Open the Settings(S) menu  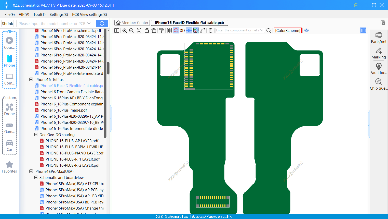[59, 15]
